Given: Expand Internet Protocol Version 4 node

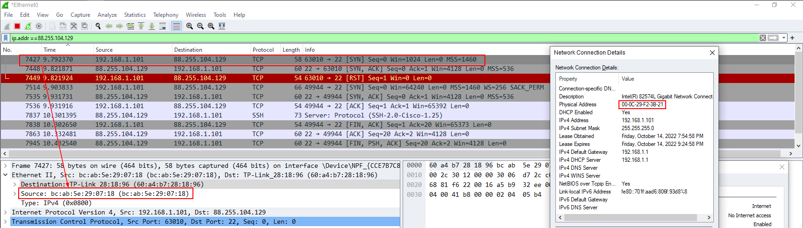Looking at the screenshot, I should pos(6,212).
